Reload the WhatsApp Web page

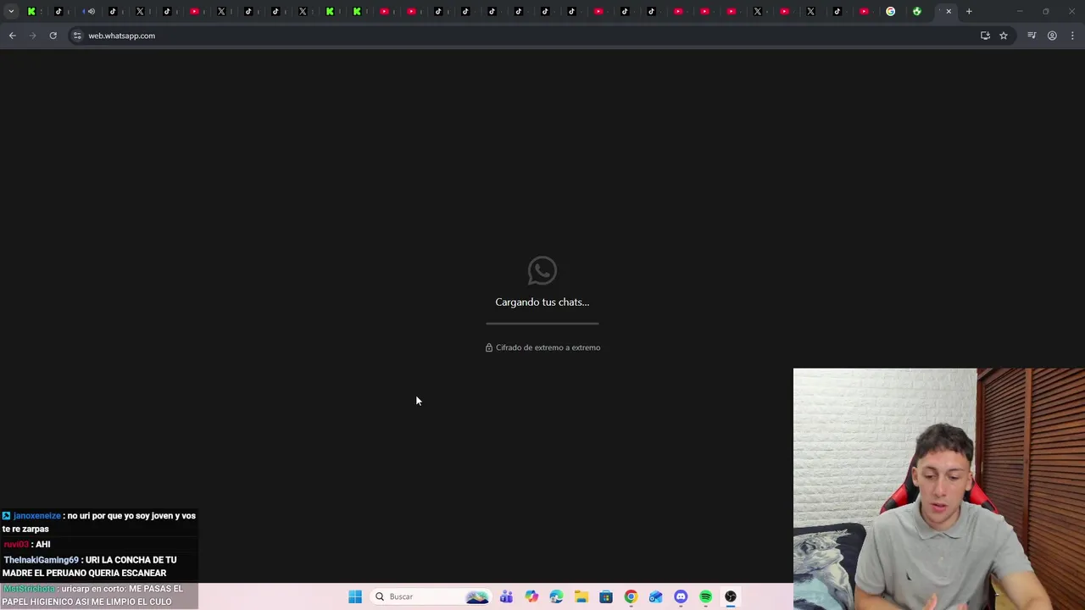(53, 36)
